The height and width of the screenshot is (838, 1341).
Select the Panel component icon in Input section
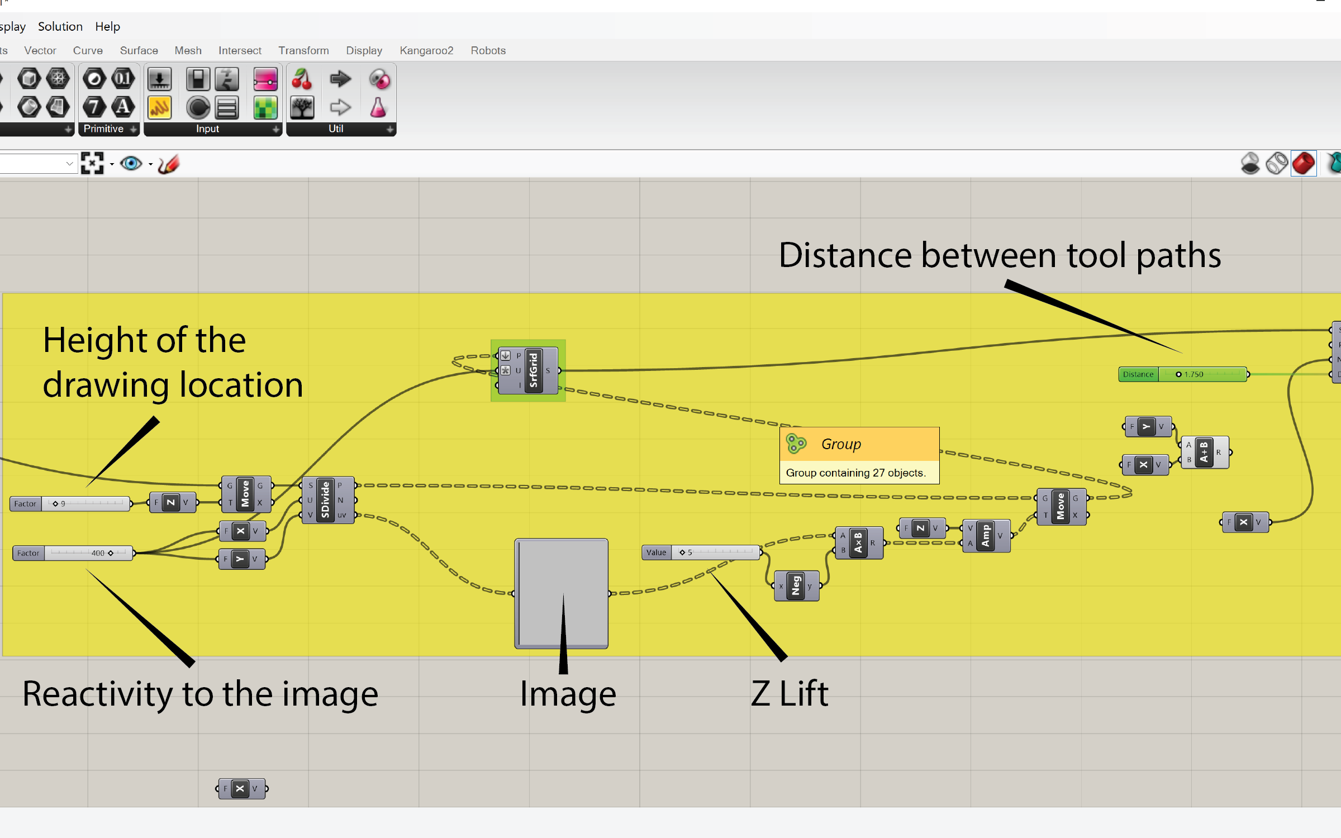click(x=227, y=108)
